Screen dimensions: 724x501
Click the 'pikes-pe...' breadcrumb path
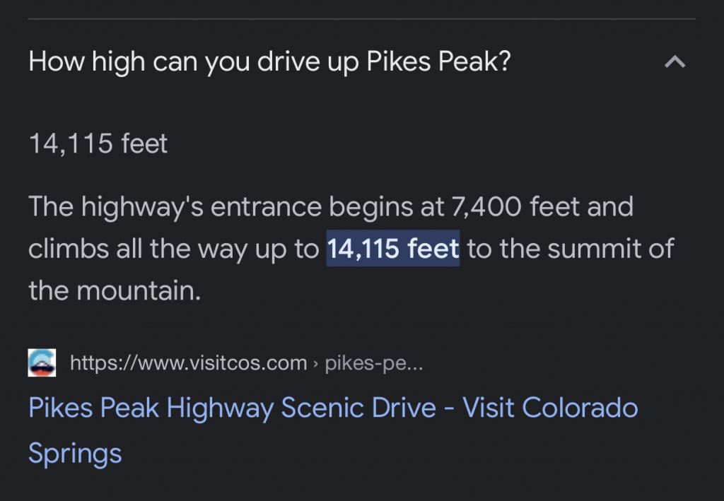[x=373, y=363]
